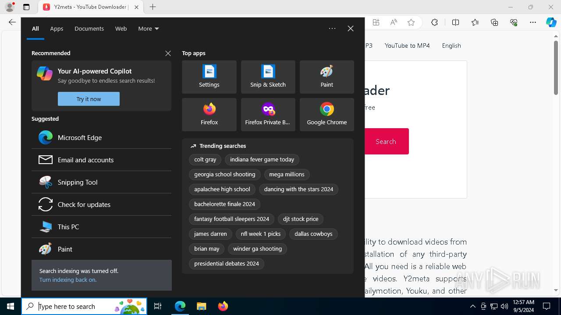
Task: Show hidden system tray icons
Action: coord(472,306)
